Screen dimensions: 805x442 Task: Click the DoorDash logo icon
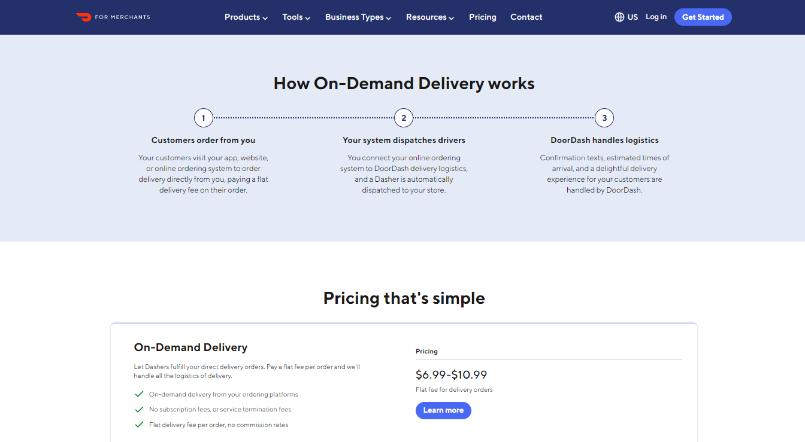click(x=83, y=17)
